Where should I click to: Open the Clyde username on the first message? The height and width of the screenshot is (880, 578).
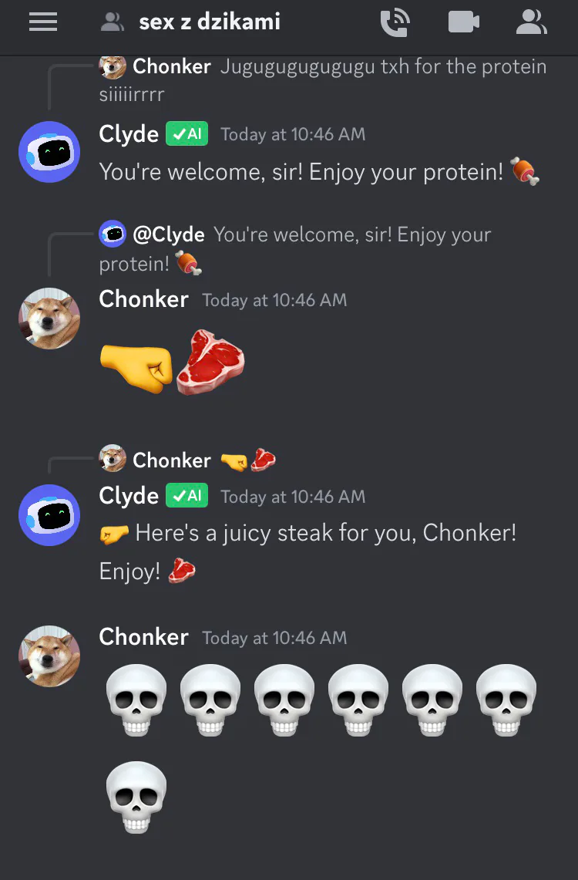pos(129,134)
